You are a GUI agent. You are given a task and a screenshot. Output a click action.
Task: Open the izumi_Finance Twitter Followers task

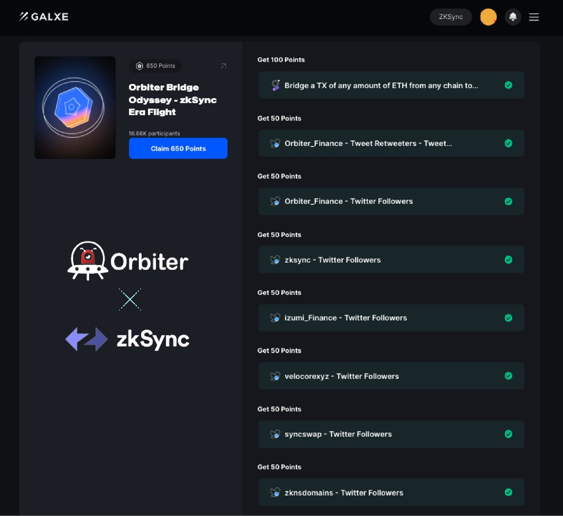click(x=391, y=318)
